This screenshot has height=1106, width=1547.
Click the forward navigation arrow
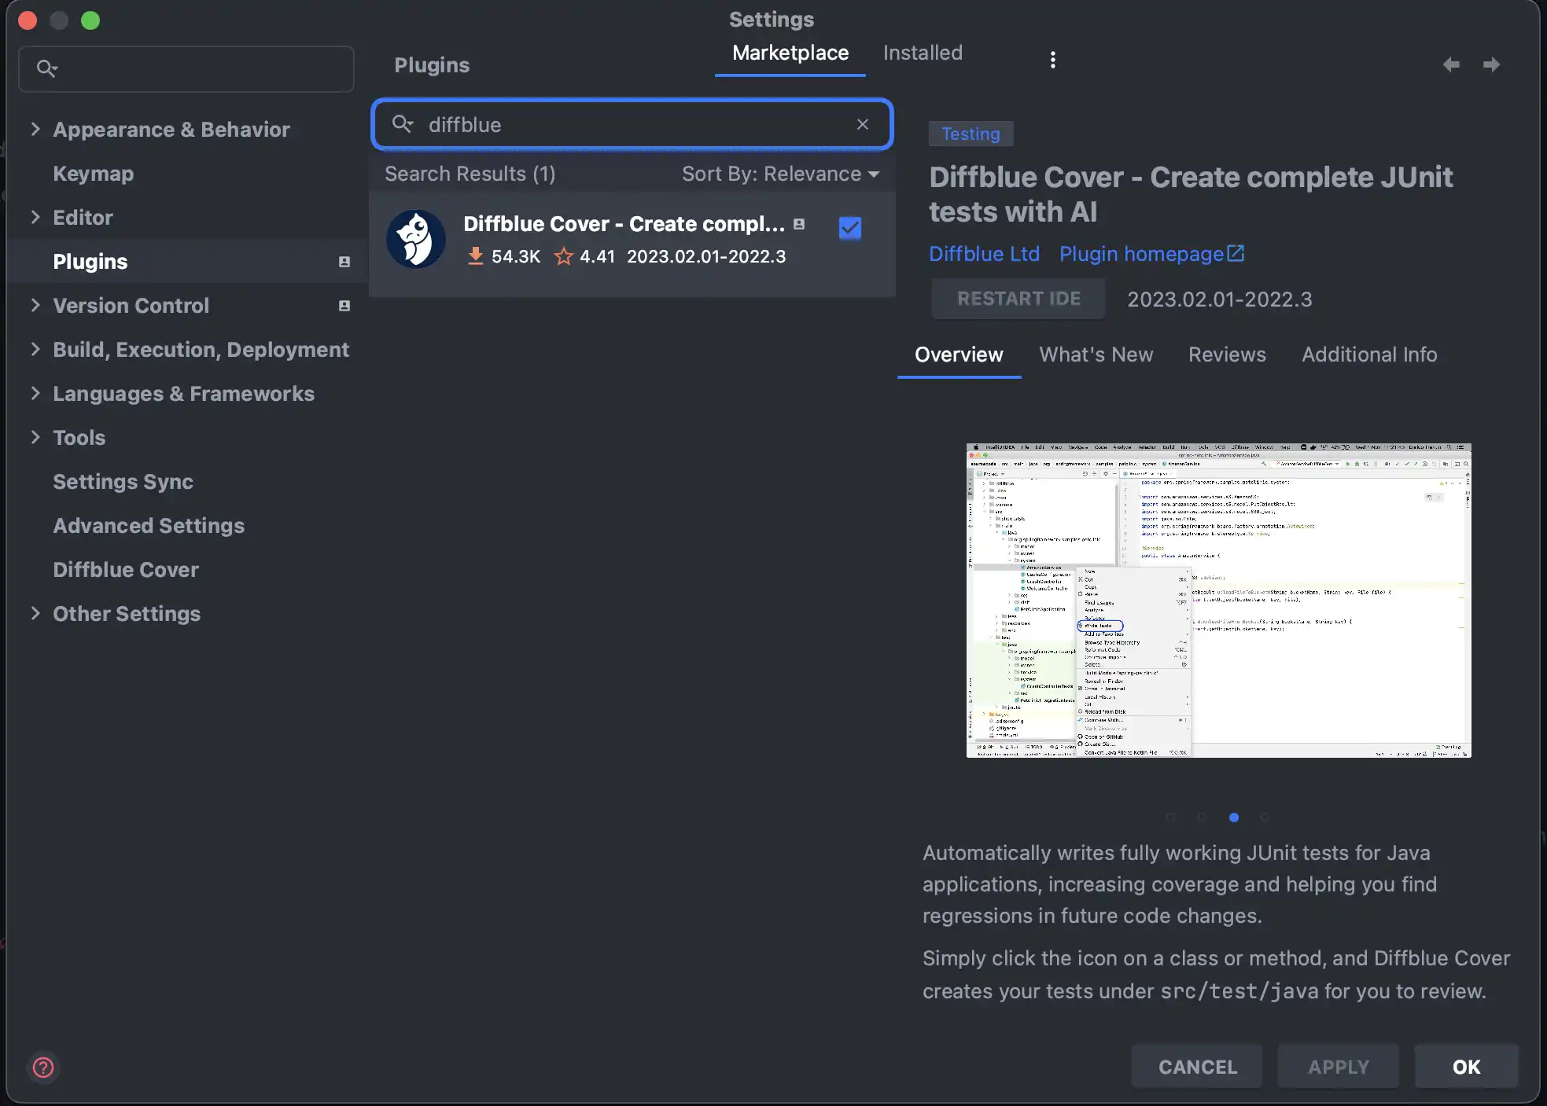[1491, 64]
